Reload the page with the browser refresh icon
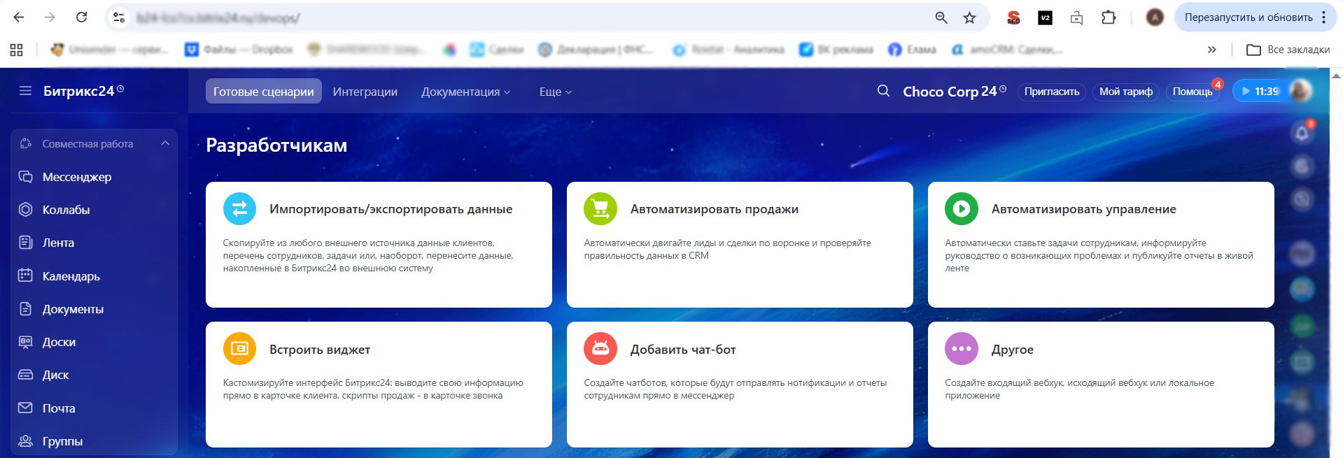Screen dimensions: 1343x458 [81, 17]
